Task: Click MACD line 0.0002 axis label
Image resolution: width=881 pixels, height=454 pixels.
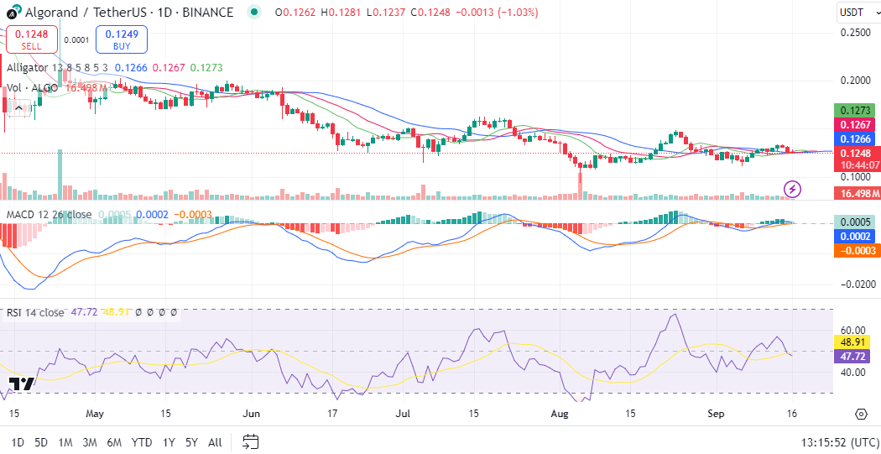Action: [857, 236]
